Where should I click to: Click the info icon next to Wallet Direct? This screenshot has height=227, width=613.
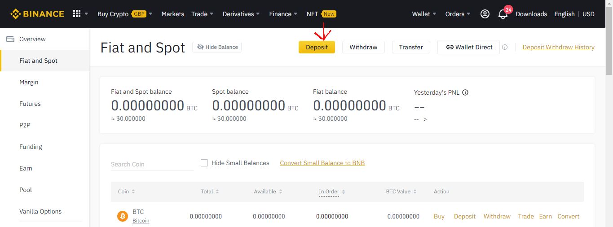click(505, 47)
